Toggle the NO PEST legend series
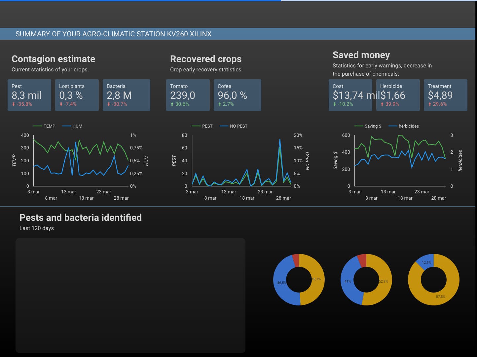The width and height of the screenshot is (477, 357). (234, 126)
